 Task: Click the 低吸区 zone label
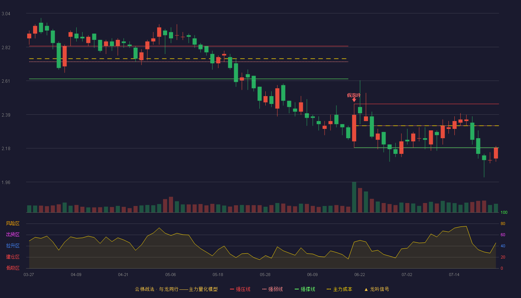click(13, 268)
